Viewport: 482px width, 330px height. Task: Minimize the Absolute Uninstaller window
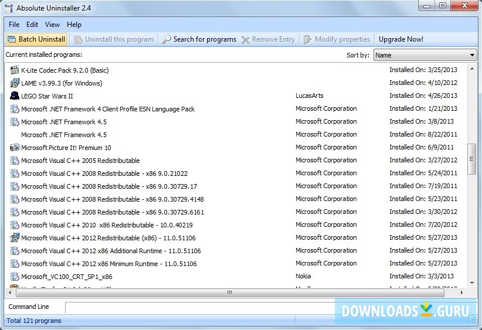(427, 5)
